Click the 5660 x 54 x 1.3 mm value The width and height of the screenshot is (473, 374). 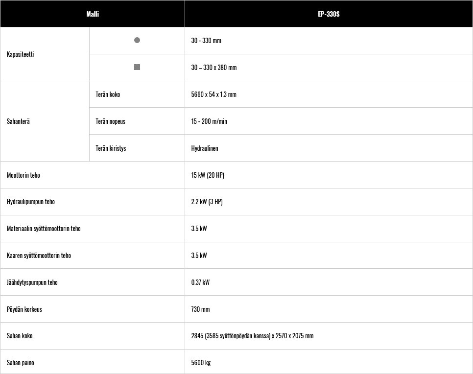tap(213, 94)
